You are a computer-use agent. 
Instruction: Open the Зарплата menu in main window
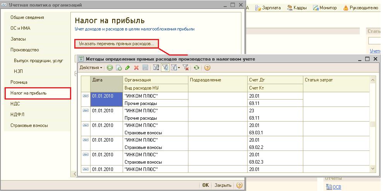tap(268, 8)
